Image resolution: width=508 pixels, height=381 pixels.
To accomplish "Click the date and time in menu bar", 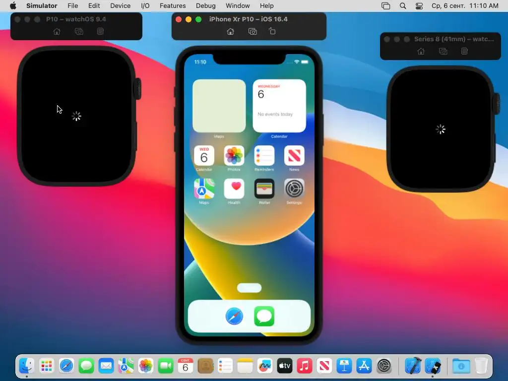I will pos(465,6).
